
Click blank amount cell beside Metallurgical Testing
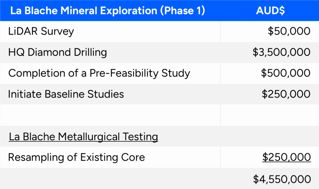269,137
